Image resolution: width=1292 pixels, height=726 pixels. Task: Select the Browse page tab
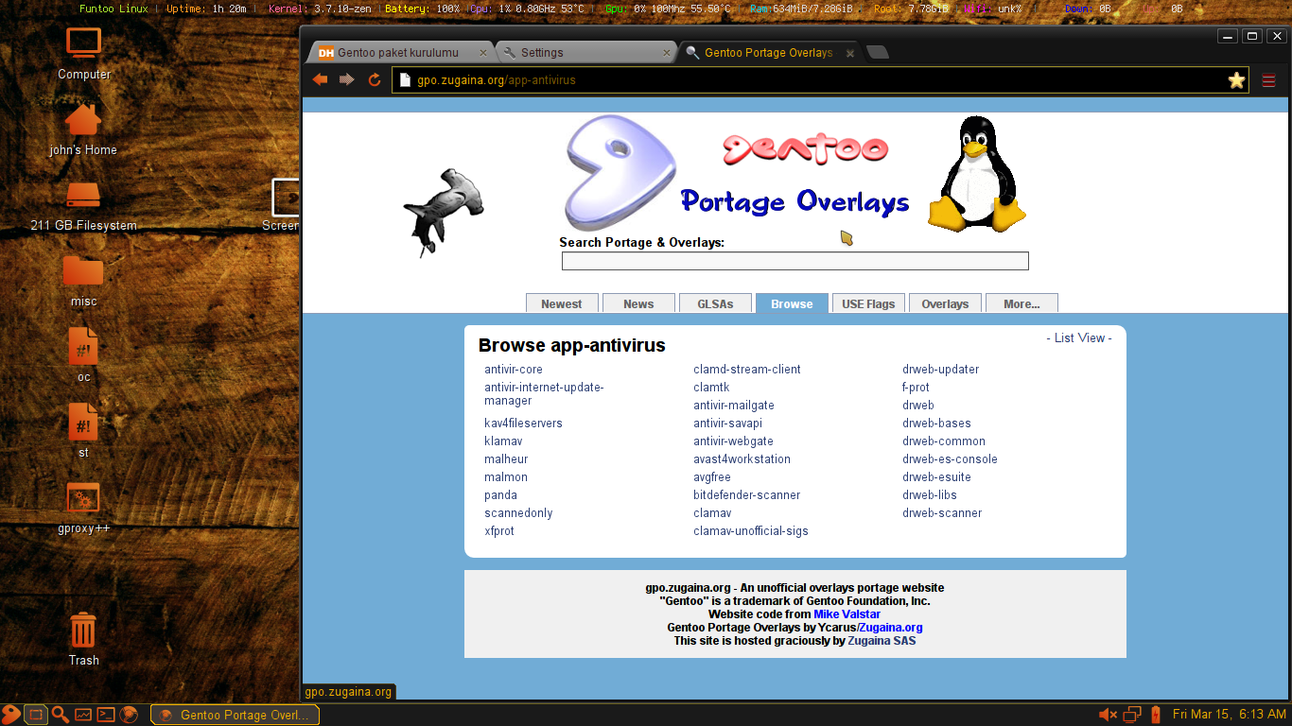[x=792, y=303]
